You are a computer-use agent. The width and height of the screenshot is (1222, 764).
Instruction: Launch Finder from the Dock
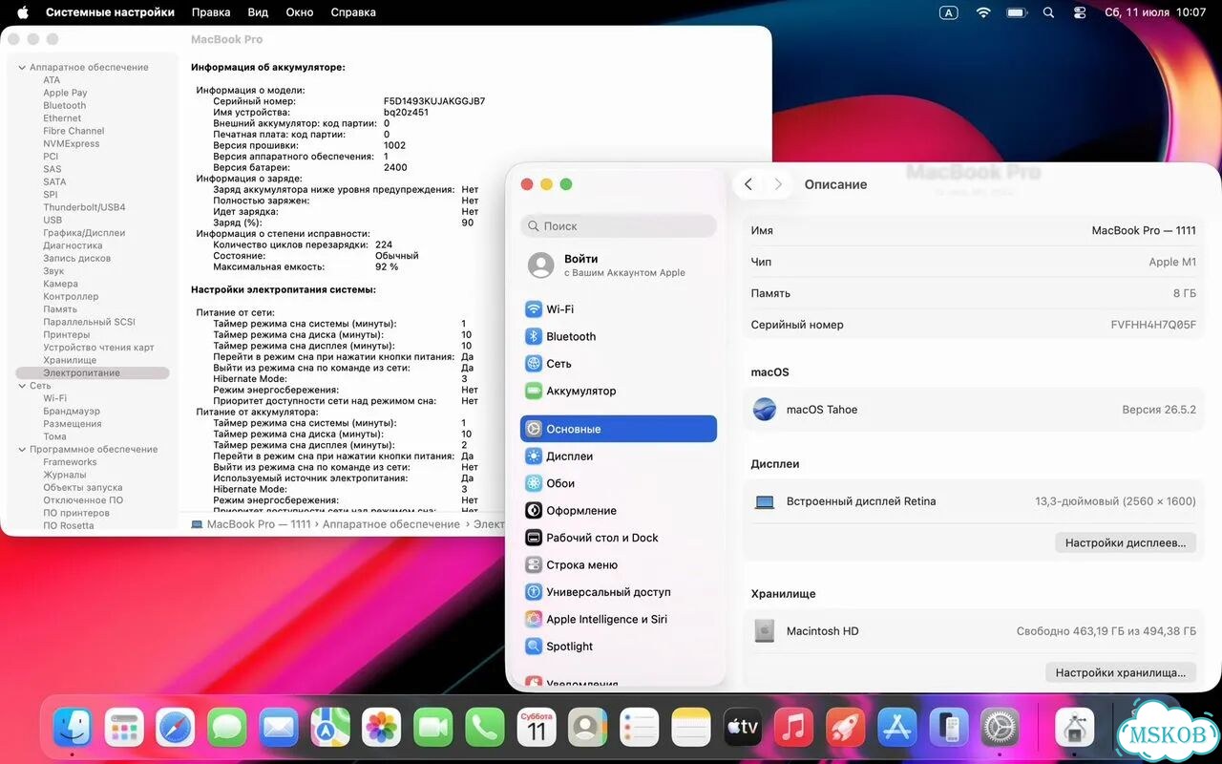73,728
